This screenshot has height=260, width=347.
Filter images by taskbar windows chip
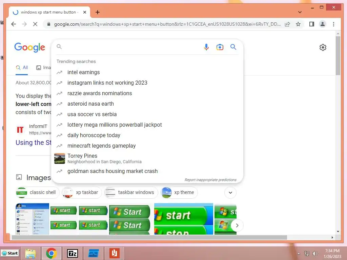[131, 192]
